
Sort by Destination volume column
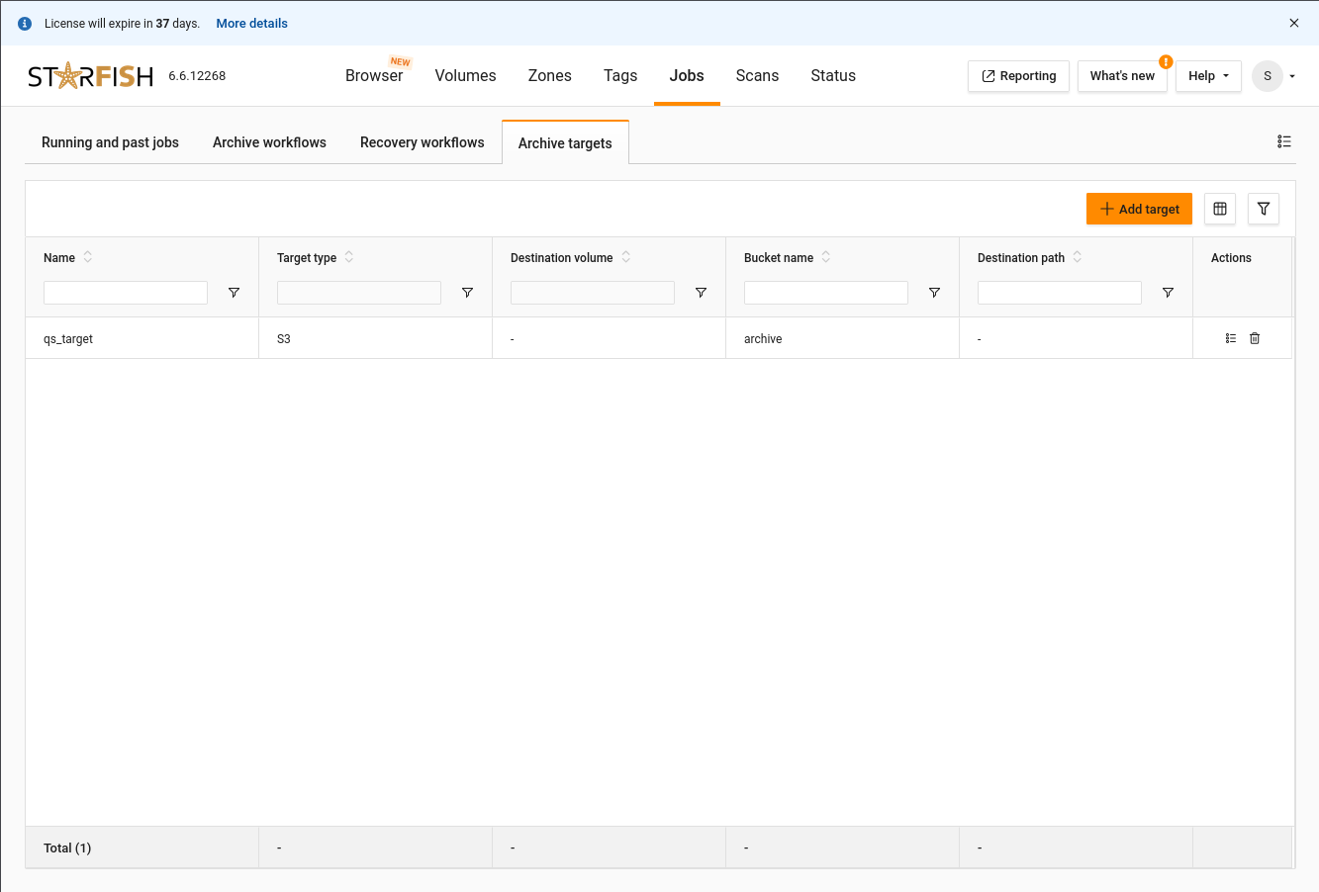[626, 257]
